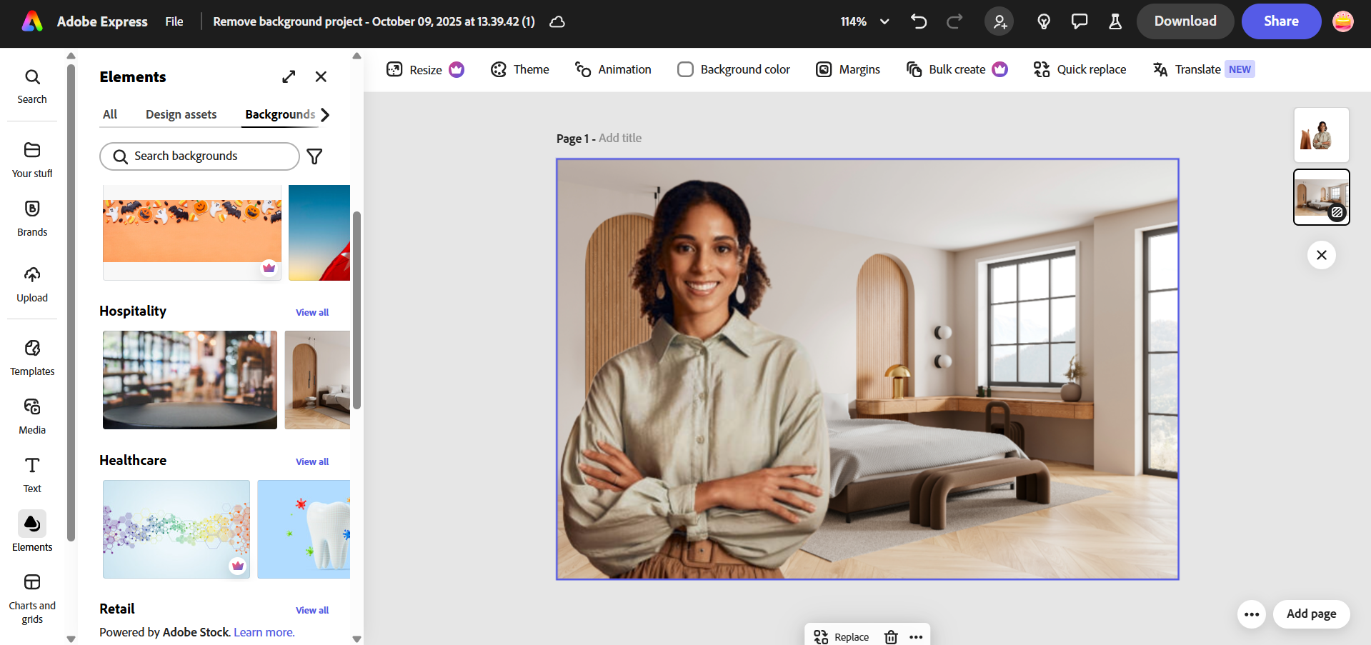Click the Learn more link about Adobe Stock
1371x645 pixels.
(x=263, y=631)
